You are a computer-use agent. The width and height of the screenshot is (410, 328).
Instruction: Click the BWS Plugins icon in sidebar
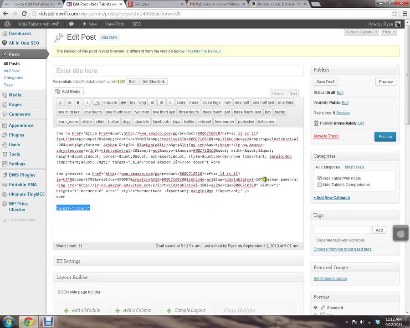pyautogui.click(x=5, y=175)
